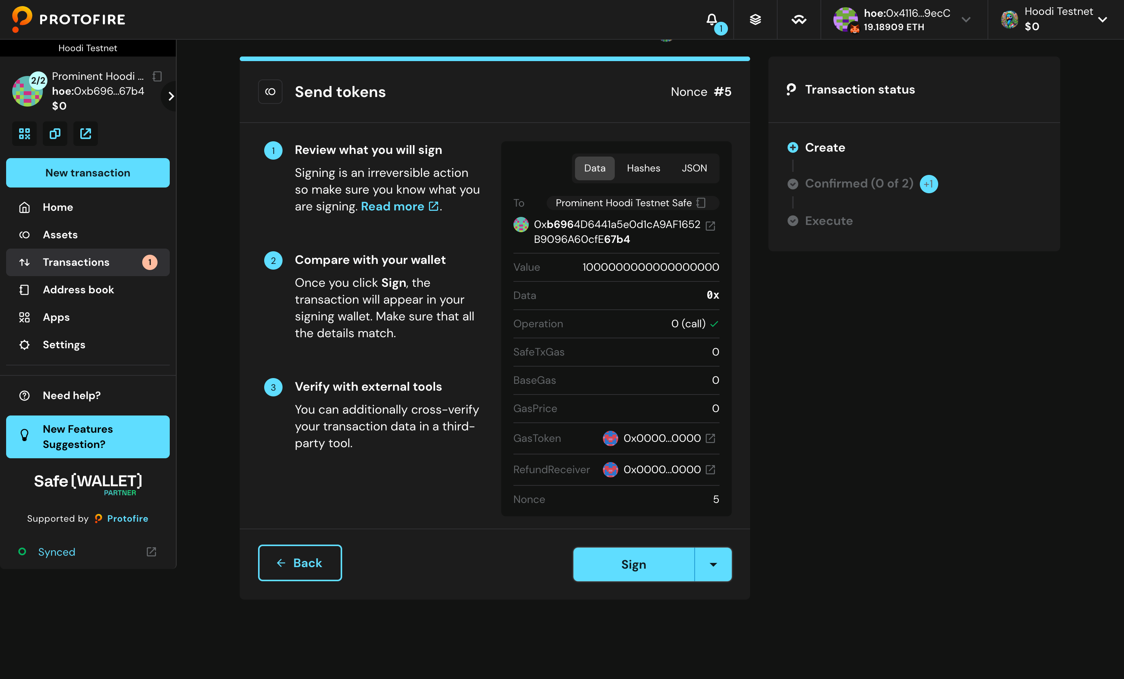Open recipient address explorer link
This screenshot has width=1124, height=679.
coord(710,226)
